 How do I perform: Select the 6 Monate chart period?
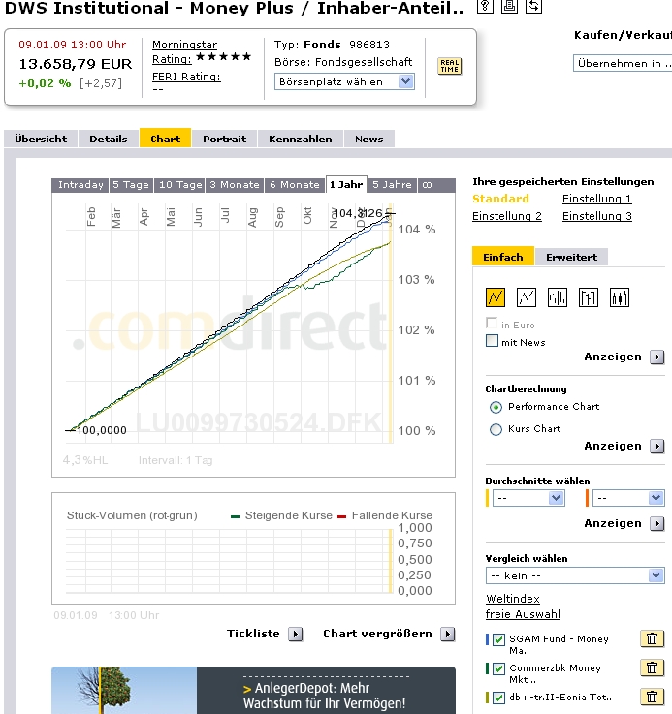pos(295,185)
